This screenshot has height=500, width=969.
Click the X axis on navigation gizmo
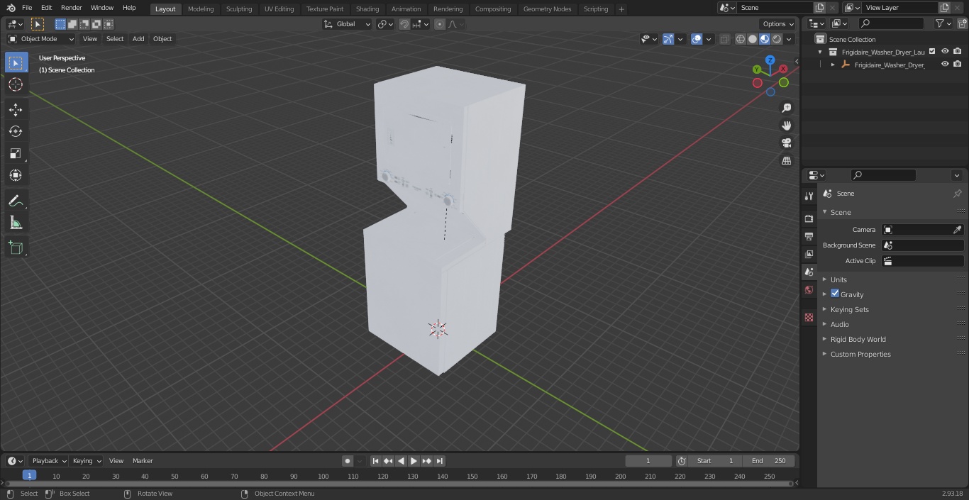coord(783,69)
